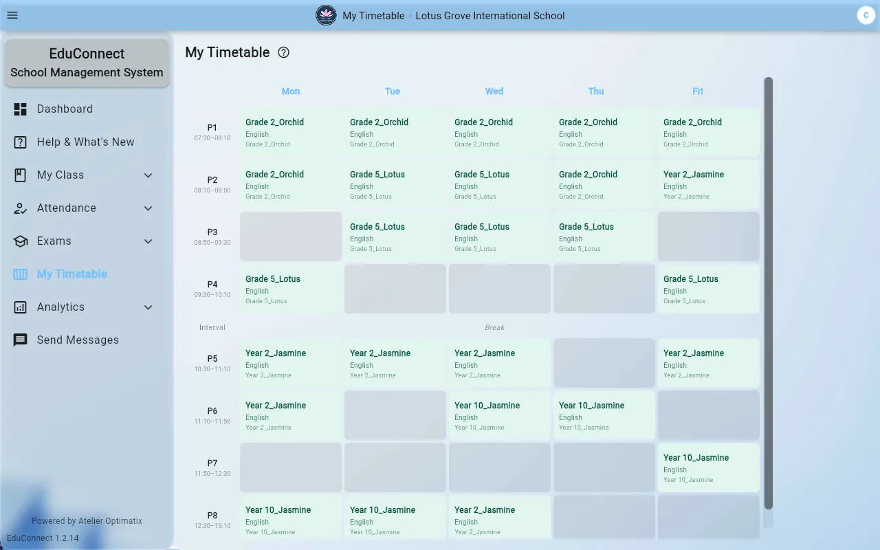880x550 pixels.
Task: Expand the Attendance submenu chevron
Action: click(148, 208)
